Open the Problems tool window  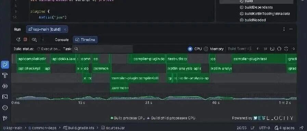point(5,107)
